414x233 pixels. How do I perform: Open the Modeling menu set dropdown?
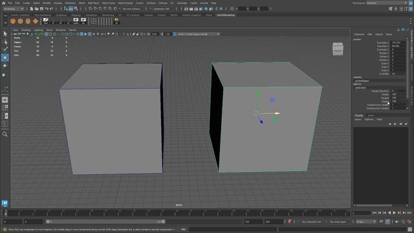pos(14,8)
